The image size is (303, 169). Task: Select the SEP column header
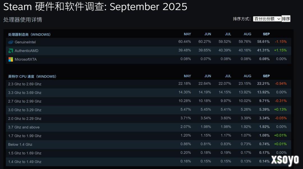pos(266,34)
